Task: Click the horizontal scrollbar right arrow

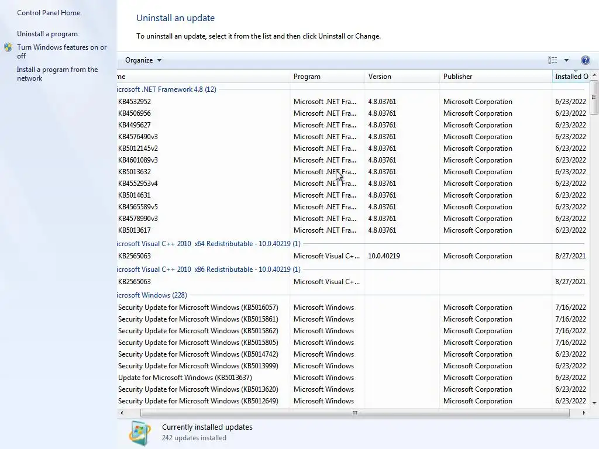Action: click(x=584, y=413)
